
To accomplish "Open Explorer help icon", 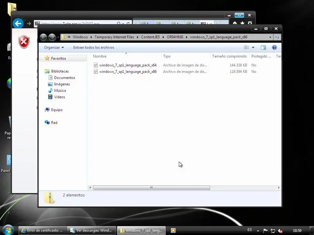I will tap(274, 47).
